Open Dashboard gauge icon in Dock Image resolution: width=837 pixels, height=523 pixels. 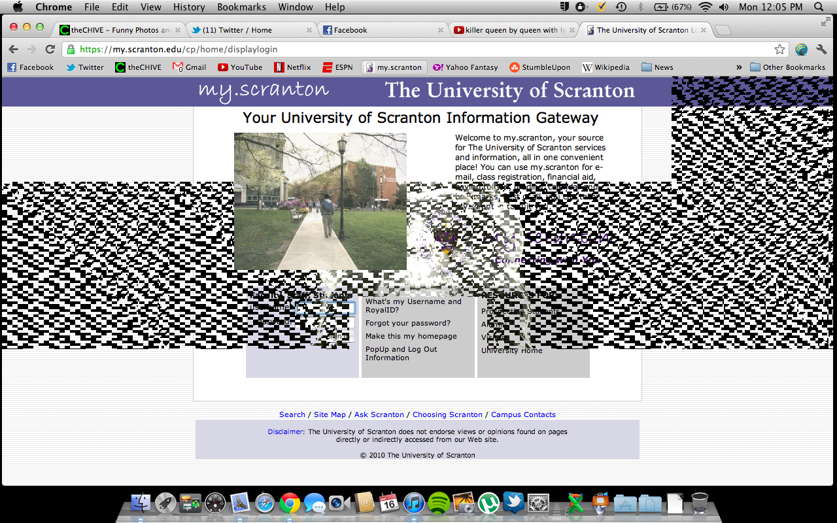pyautogui.click(x=215, y=502)
